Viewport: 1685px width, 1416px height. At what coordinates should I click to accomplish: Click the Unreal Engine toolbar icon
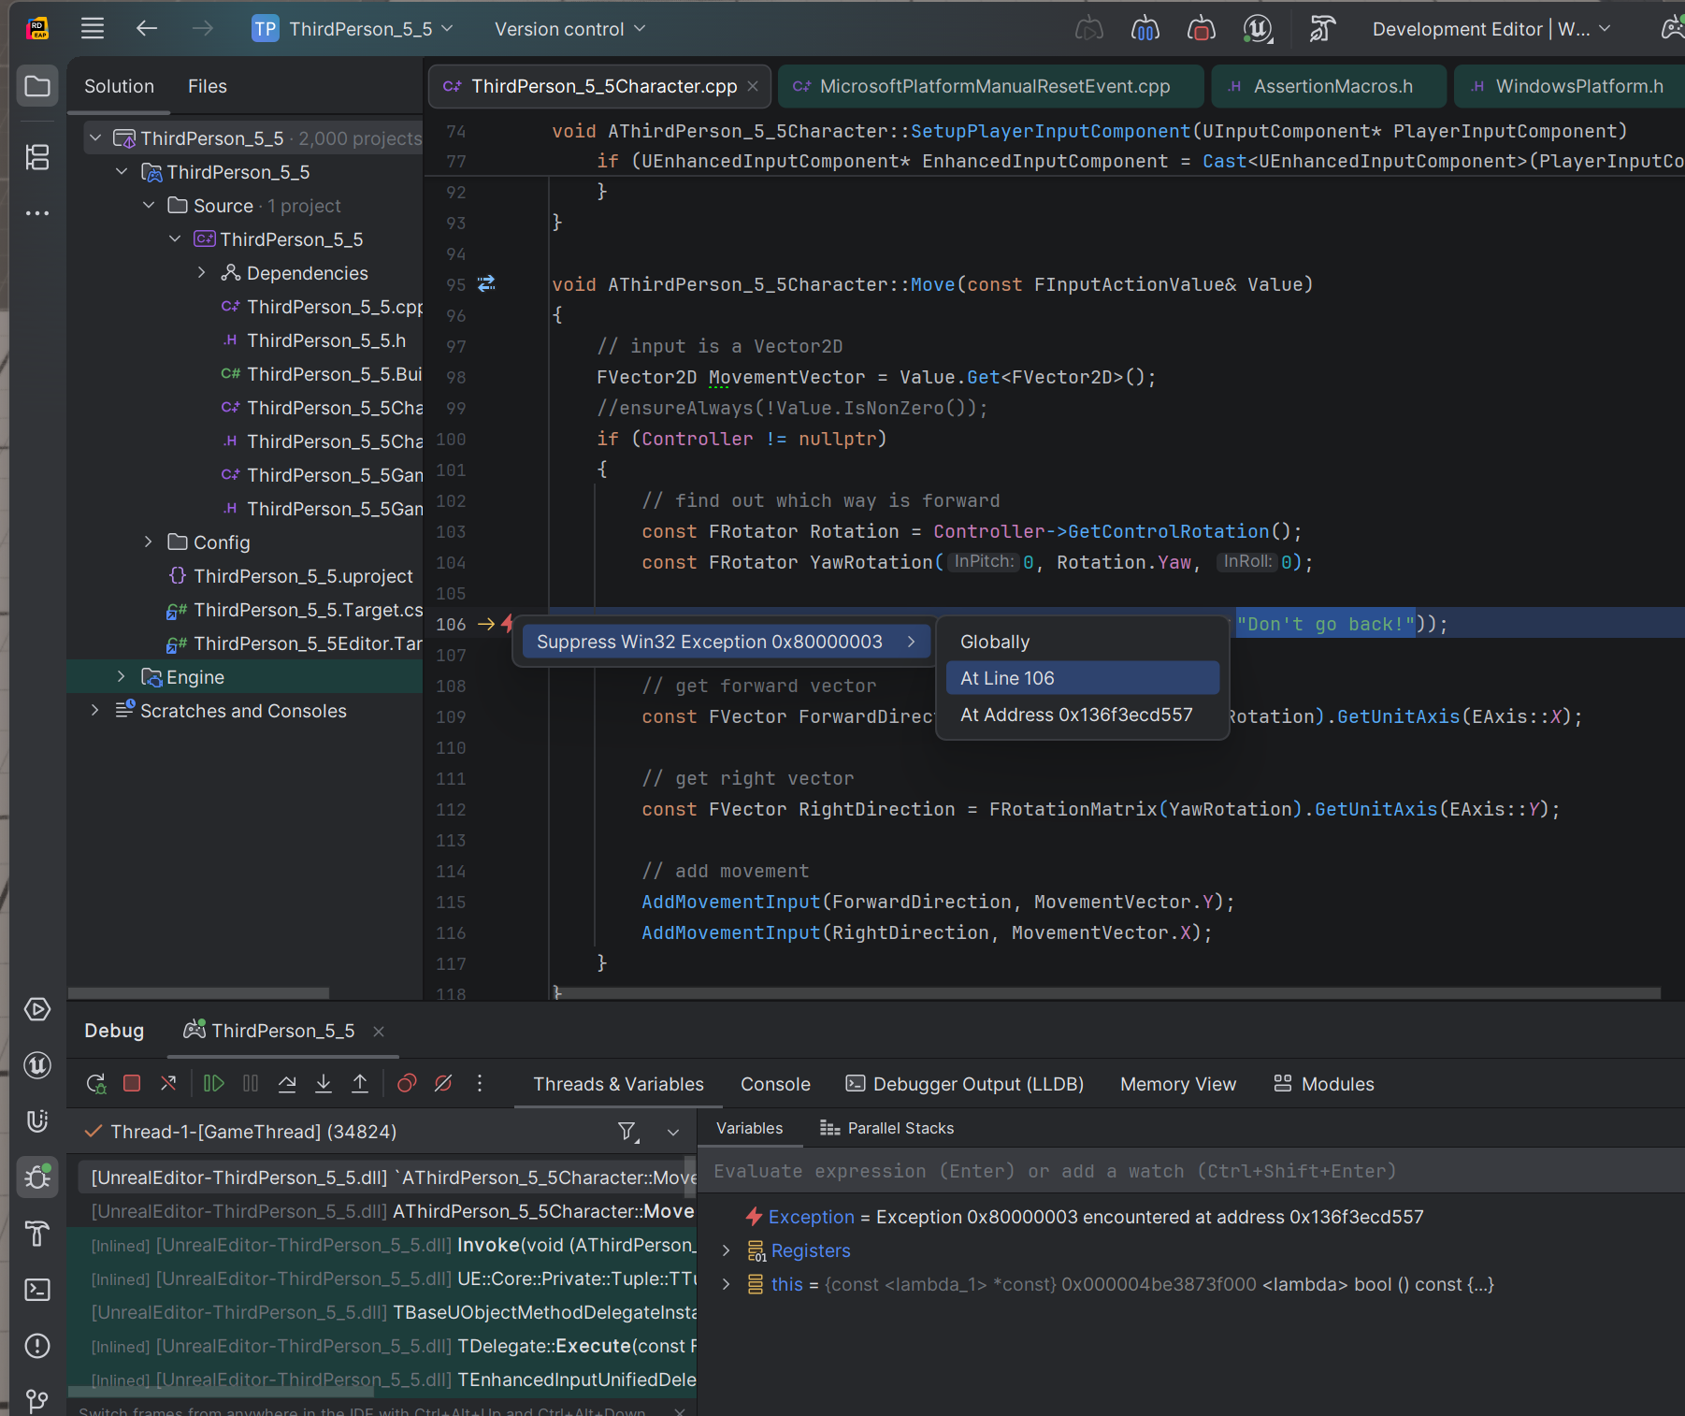tap(1259, 29)
